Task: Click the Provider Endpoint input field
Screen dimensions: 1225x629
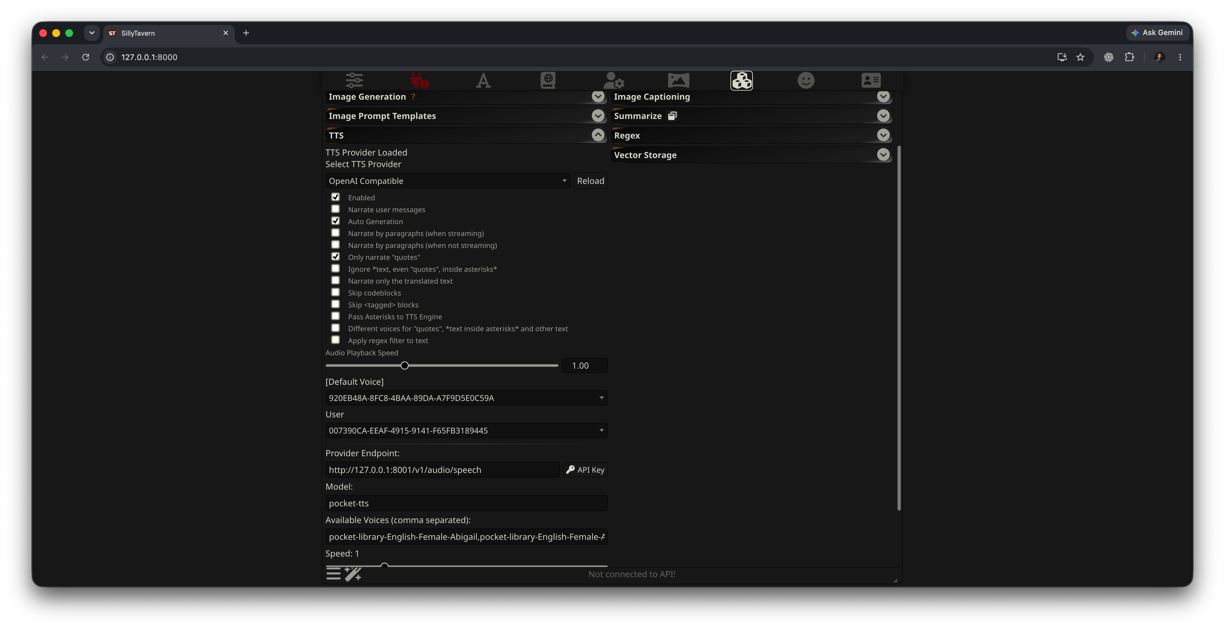Action: pos(442,469)
